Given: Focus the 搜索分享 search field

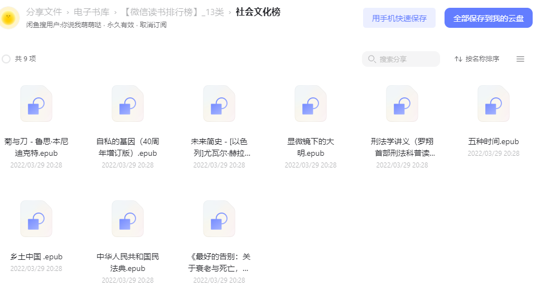Looking at the screenshot, I should 401,59.
